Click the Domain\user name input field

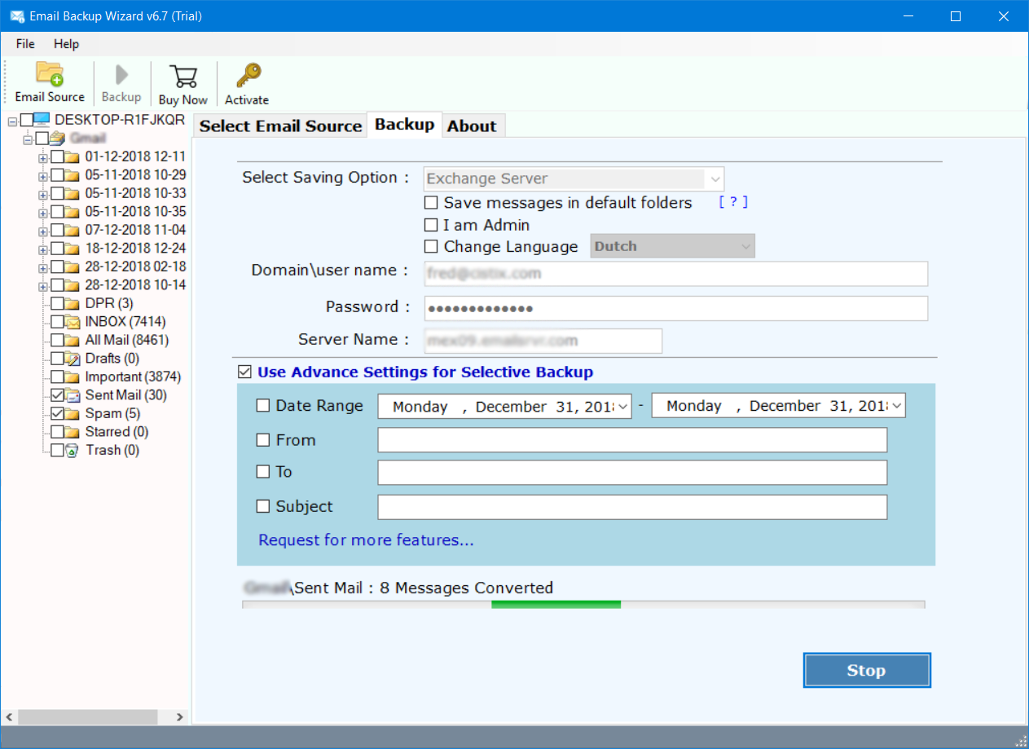[676, 274]
